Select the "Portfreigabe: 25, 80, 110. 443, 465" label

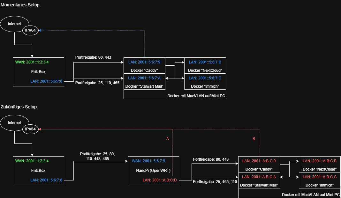[97, 156]
